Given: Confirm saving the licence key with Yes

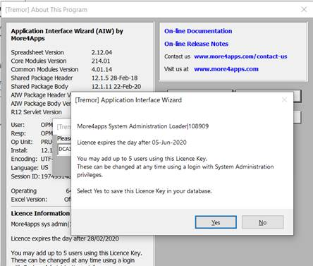Looking at the screenshot, I should click(216, 222).
